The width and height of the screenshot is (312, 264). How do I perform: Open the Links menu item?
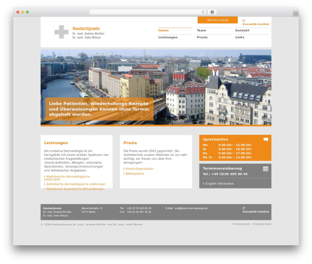click(x=240, y=37)
